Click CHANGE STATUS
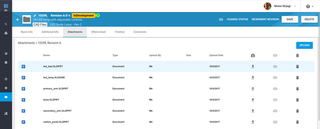 [237, 19]
